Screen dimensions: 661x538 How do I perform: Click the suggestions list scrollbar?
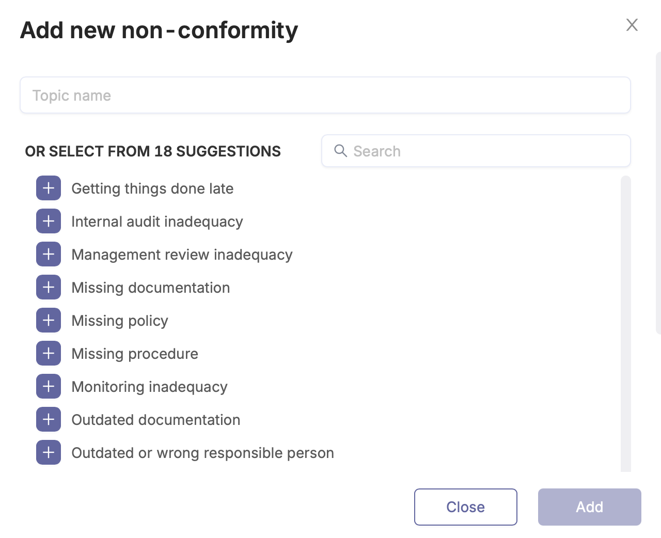pos(626,324)
